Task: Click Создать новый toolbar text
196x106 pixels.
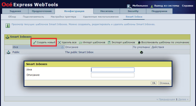Action: (x=46, y=43)
